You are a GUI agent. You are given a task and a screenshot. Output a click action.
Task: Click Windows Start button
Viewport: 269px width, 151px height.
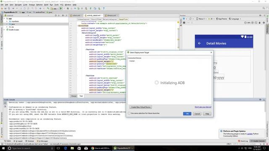click(x=3, y=148)
